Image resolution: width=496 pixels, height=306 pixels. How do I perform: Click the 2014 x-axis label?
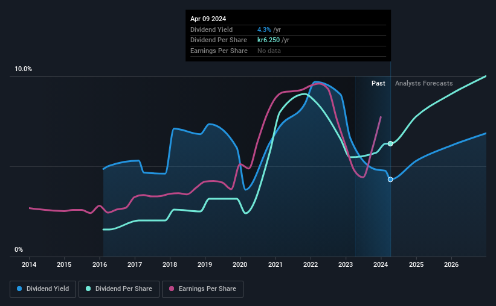[29, 264]
